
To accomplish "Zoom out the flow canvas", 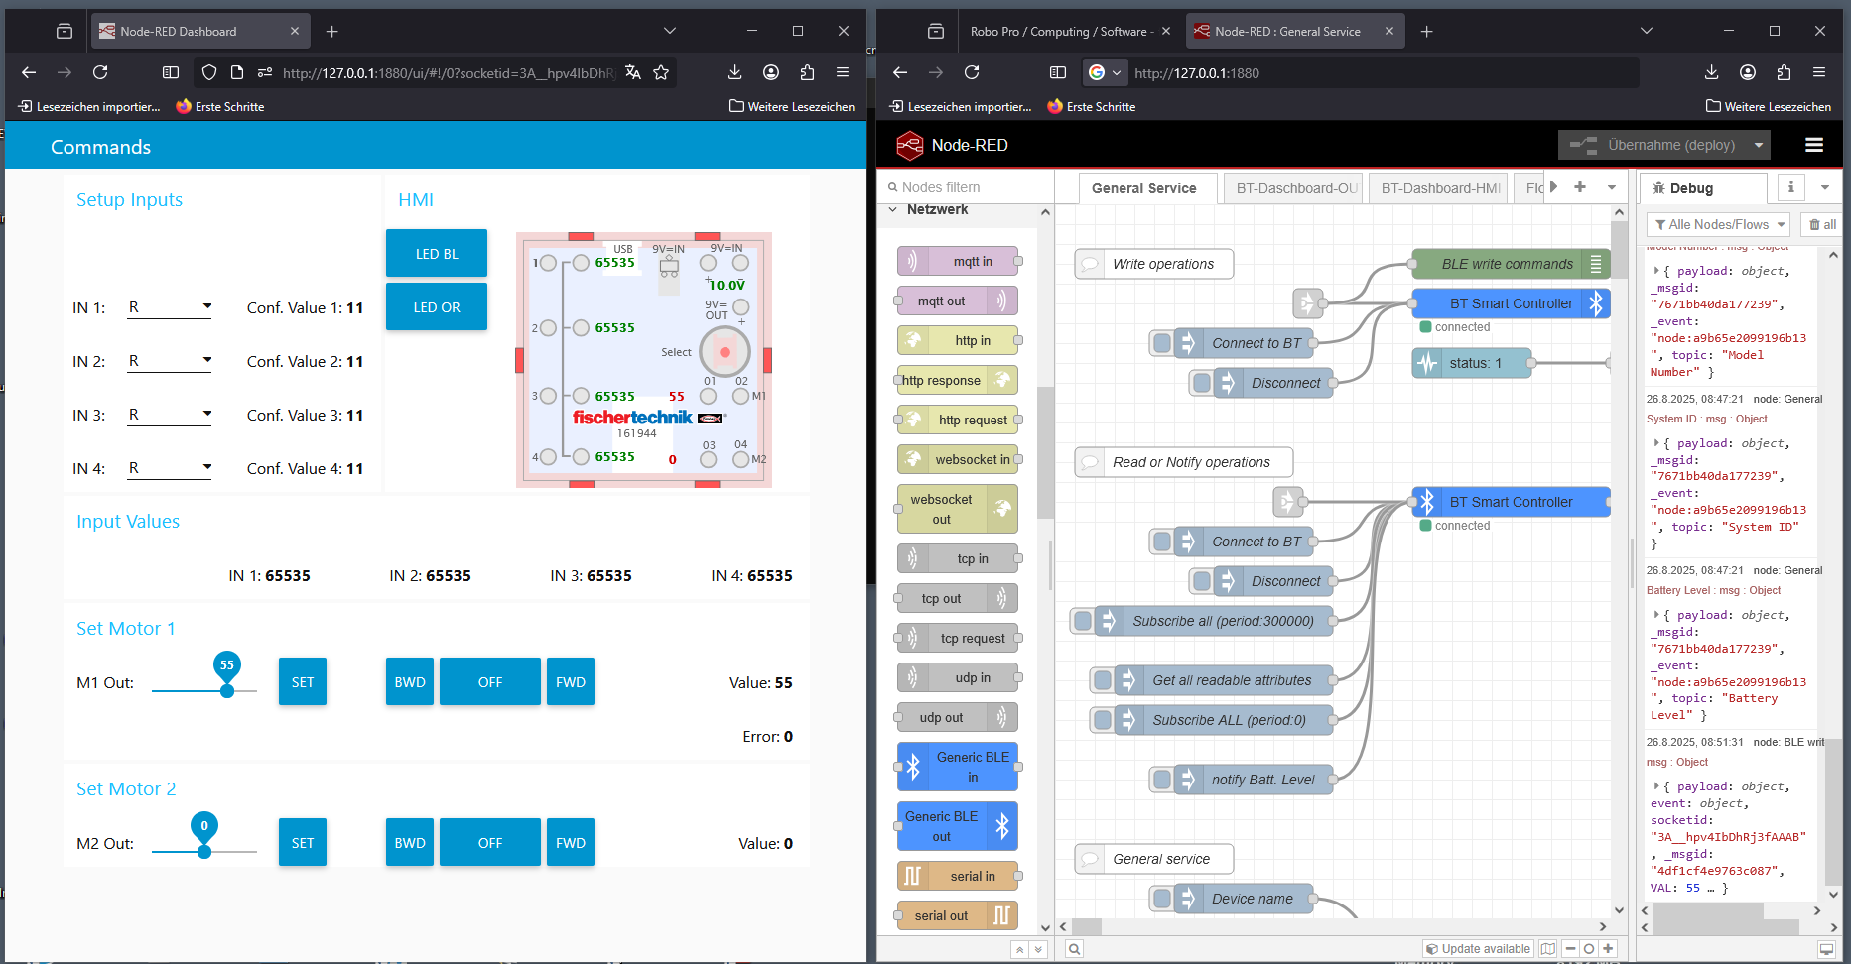I will coord(1570,949).
